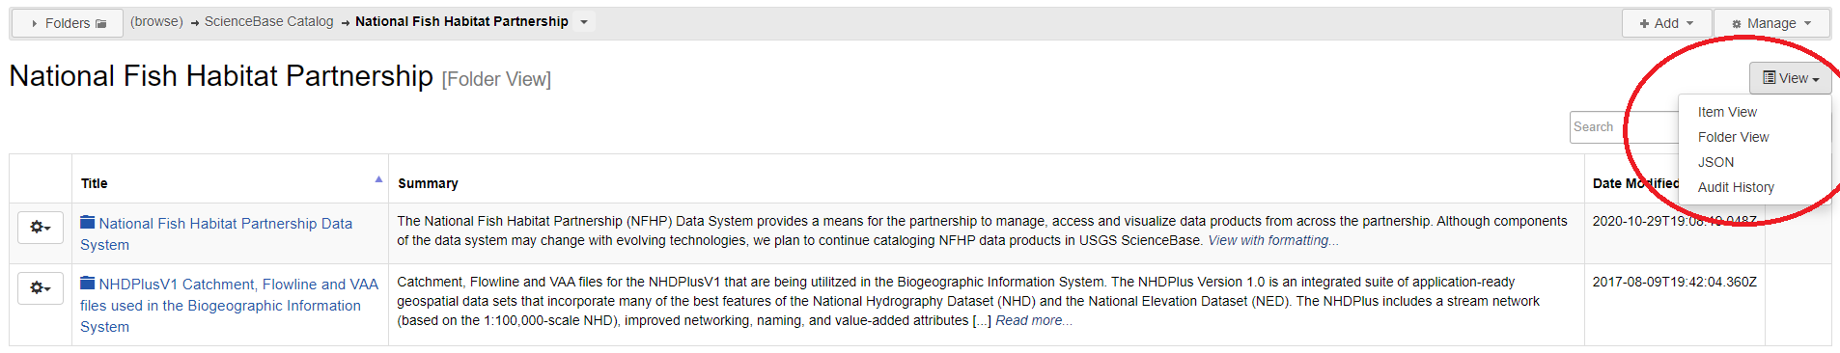Image resolution: width=1840 pixels, height=353 pixels.
Task: Click gear icon for NFHP Data System row
Action: 41,228
